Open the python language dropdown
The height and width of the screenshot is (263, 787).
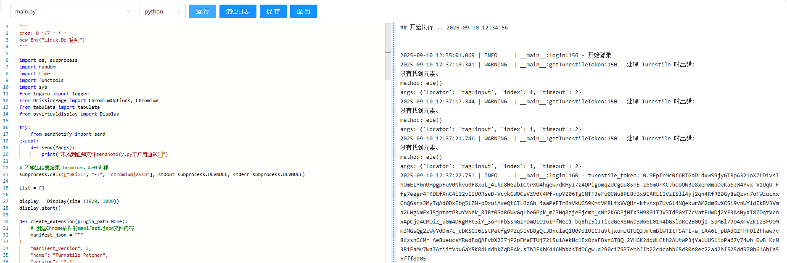click(x=162, y=11)
